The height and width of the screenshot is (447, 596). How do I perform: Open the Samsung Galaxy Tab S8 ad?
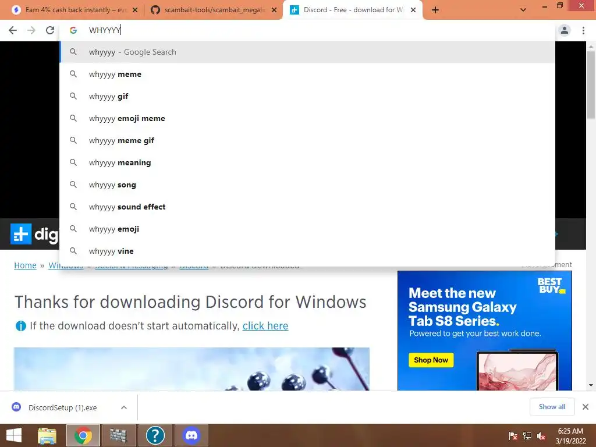pos(485,331)
